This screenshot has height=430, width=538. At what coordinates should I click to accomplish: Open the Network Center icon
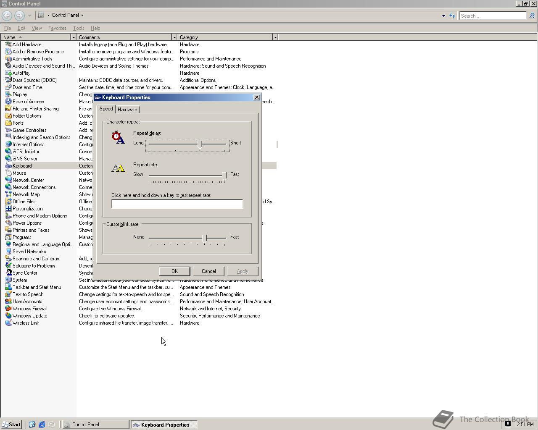point(8,180)
